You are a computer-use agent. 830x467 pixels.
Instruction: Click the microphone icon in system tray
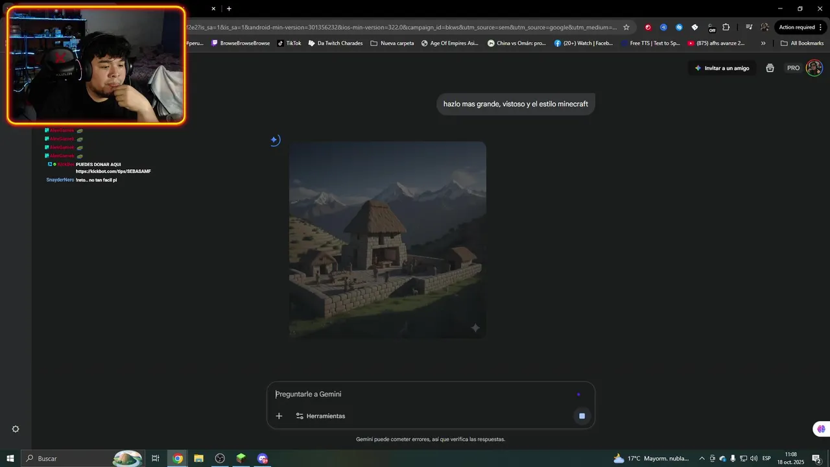coord(733,459)
